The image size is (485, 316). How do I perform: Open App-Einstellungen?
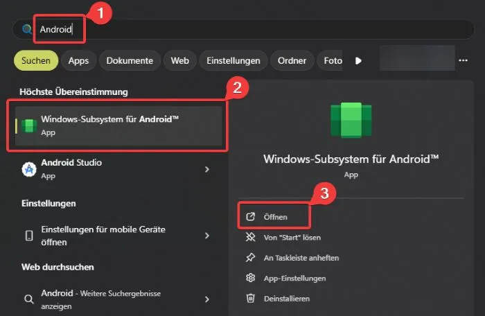point(294,279)
